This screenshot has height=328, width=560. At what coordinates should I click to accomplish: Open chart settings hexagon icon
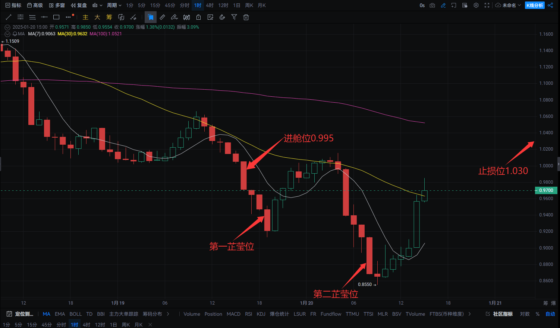(476, 5)
